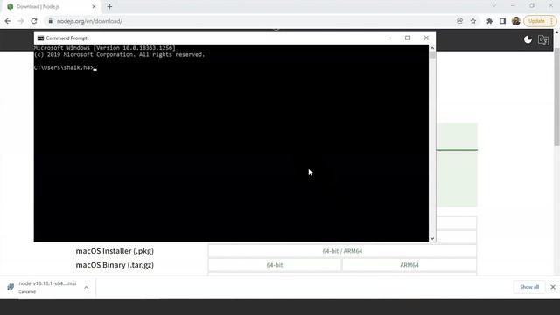
Task: Open Chrome three-dot menu beside Update
Action: 552,21
